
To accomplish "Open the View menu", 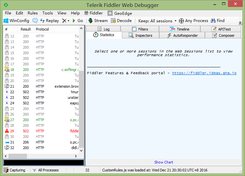I will [x=62, y=13].
